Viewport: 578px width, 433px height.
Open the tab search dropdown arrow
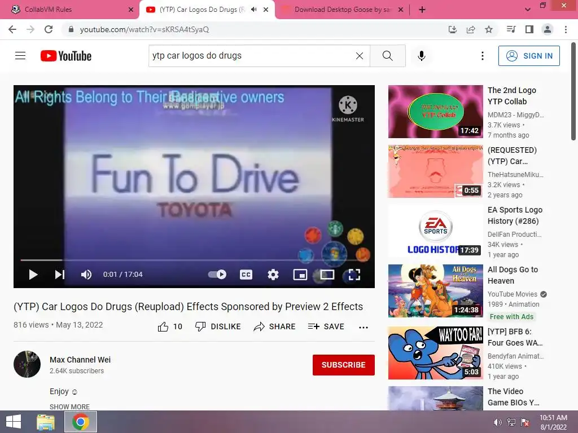click(528, 10)
